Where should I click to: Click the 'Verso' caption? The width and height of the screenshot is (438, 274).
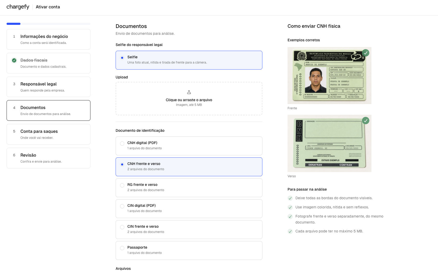[x=291, y=176]
